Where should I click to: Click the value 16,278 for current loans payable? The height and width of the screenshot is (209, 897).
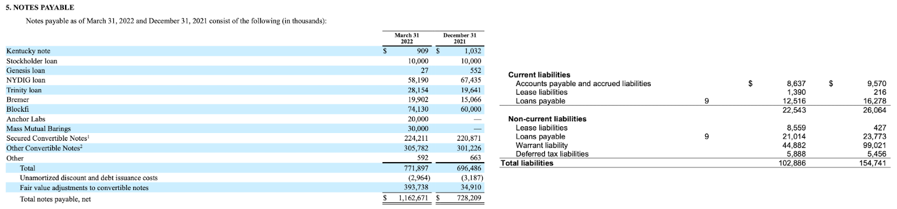tap(875, 101)
